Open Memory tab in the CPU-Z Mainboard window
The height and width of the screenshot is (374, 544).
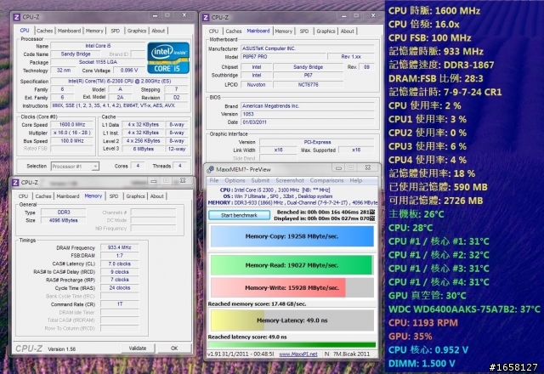pos(283,31)
